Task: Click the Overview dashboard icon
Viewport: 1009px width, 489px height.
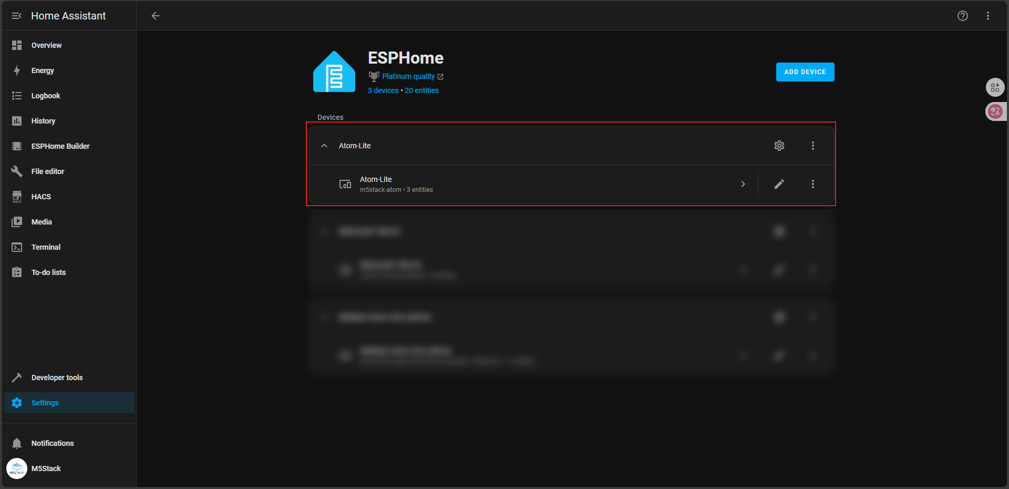Action: point(17,45)
